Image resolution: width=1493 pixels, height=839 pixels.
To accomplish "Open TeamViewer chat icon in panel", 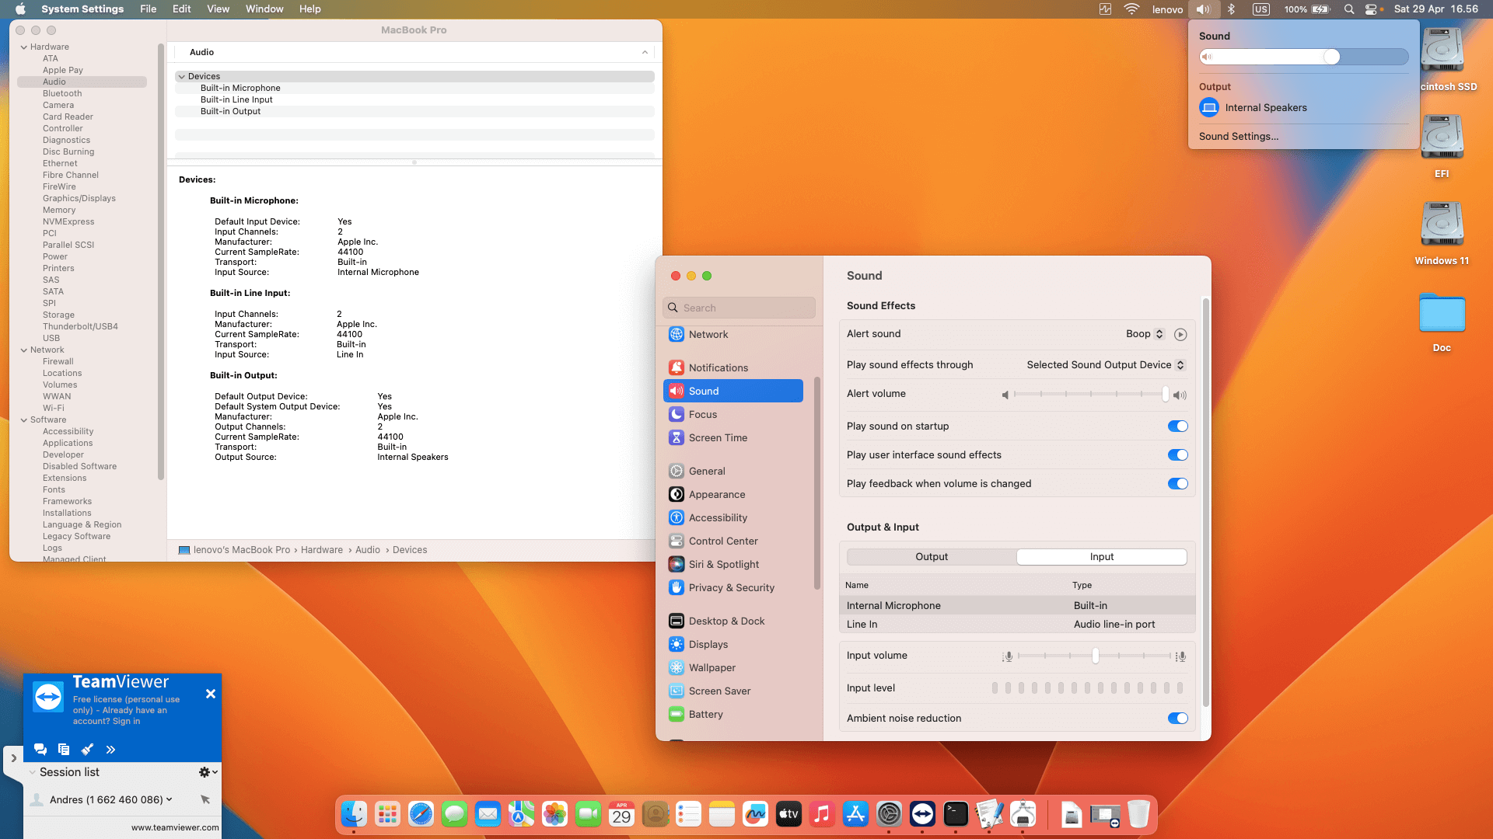I will tap(40, 750).
